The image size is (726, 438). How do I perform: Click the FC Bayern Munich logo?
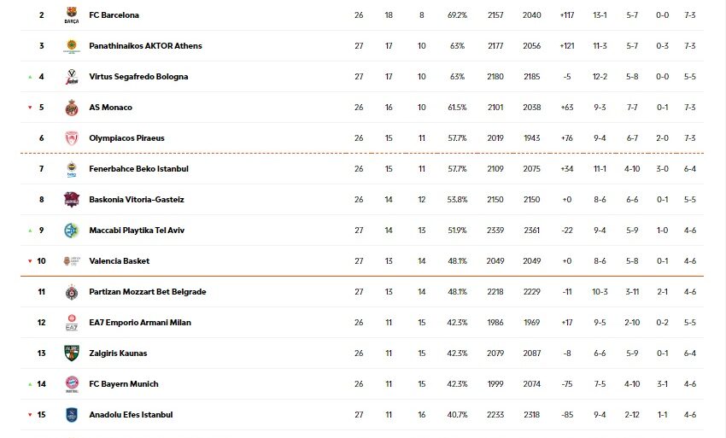(x=72, y=384)
